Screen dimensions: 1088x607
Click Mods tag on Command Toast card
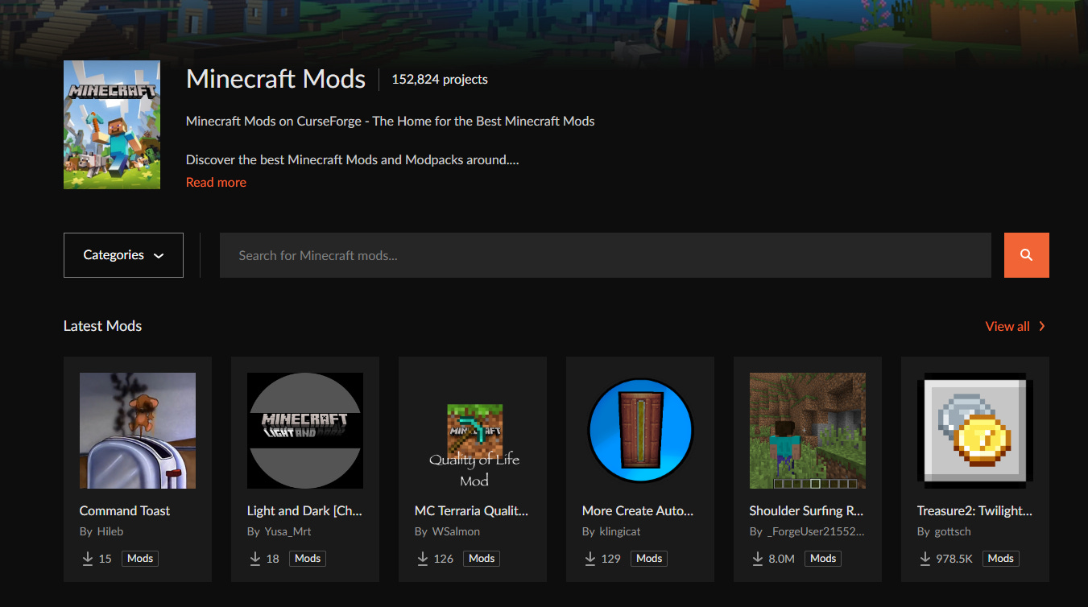pos(140,558)
